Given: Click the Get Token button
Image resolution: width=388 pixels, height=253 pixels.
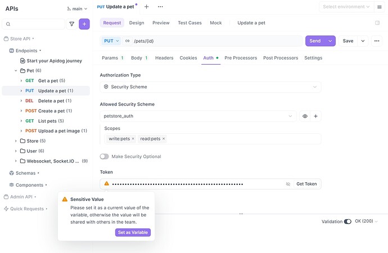Looking at the screenshot, I should 306,184.
